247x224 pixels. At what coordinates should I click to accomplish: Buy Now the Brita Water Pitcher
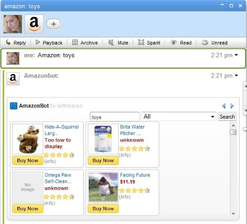(103, 160)
